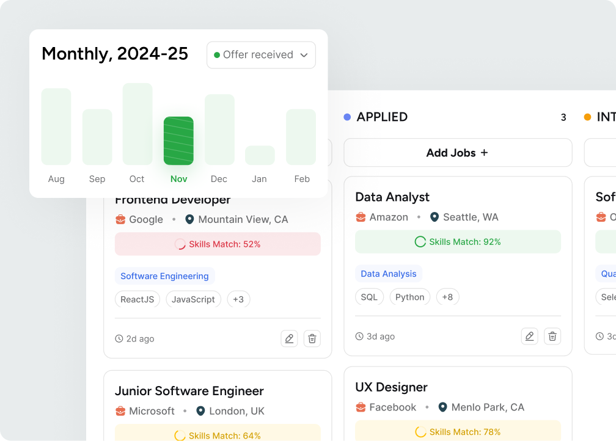Viewport: 616px width, 441px height.
Task: Select the Feb bar in chart
Action: tap(301, 137)
